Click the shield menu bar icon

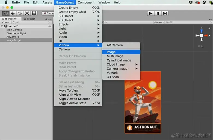(204, 2)
